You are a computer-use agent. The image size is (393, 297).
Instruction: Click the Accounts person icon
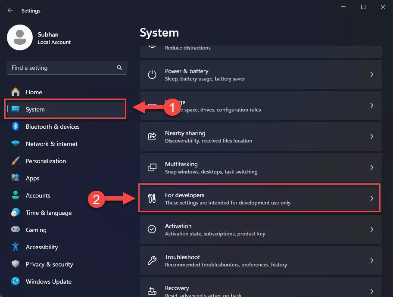pyautogui.click(x=16, y=195)
